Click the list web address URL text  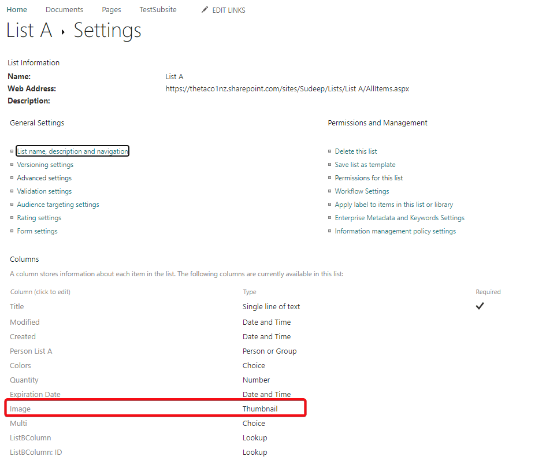point(287,89)
